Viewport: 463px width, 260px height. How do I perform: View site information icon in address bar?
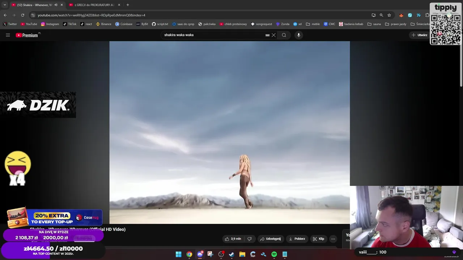[33, 15]
